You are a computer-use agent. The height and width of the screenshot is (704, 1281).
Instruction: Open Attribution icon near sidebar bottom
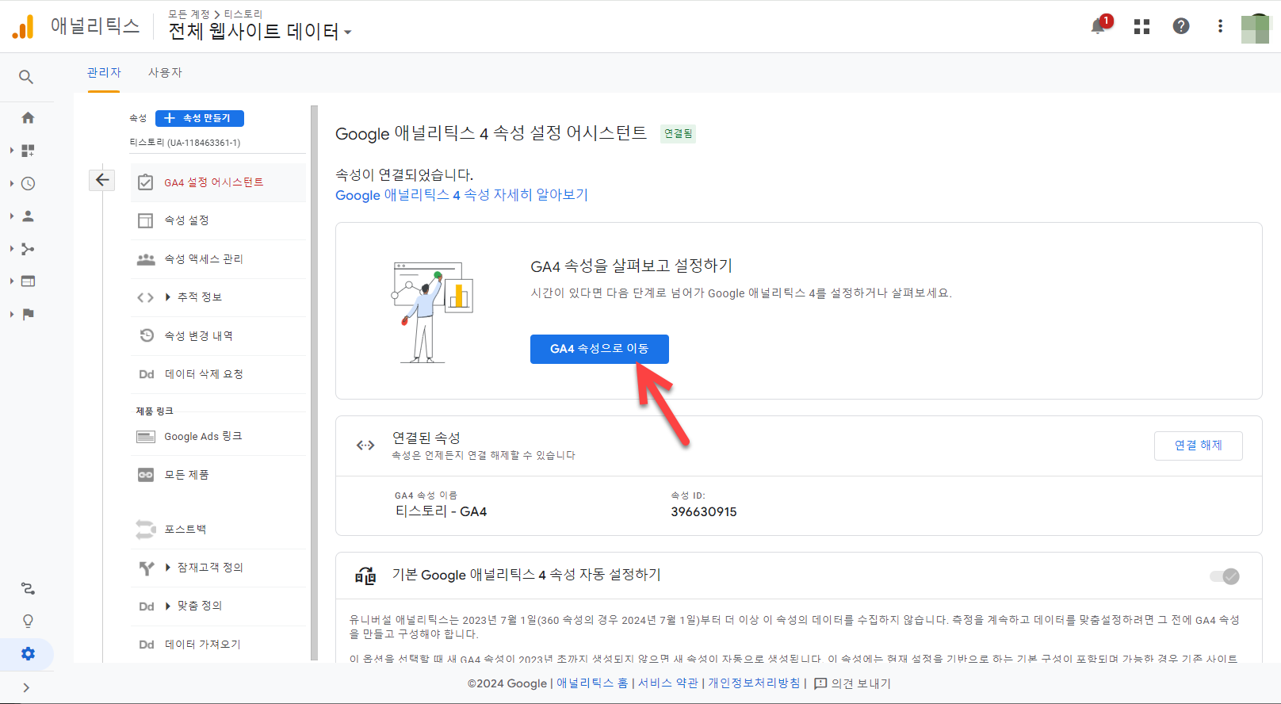pyautogui.click(x=28, y=588)
